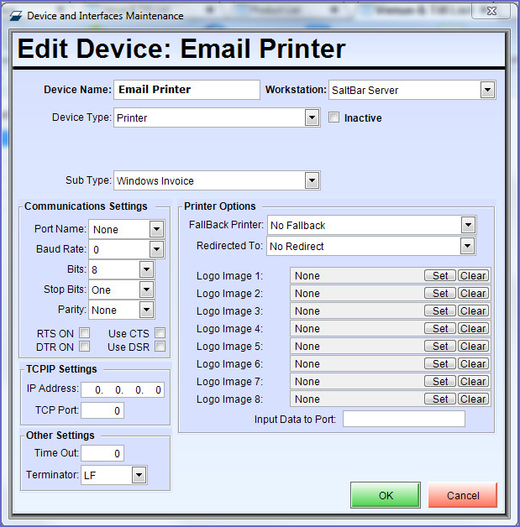Cancel editing the device
This screenshot has height=527, width=520.
point(463,495)
